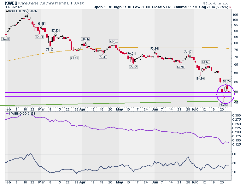Screen dimensions: 246x185
Task: Click the Jun label on price chart axis
Action: 155,109
